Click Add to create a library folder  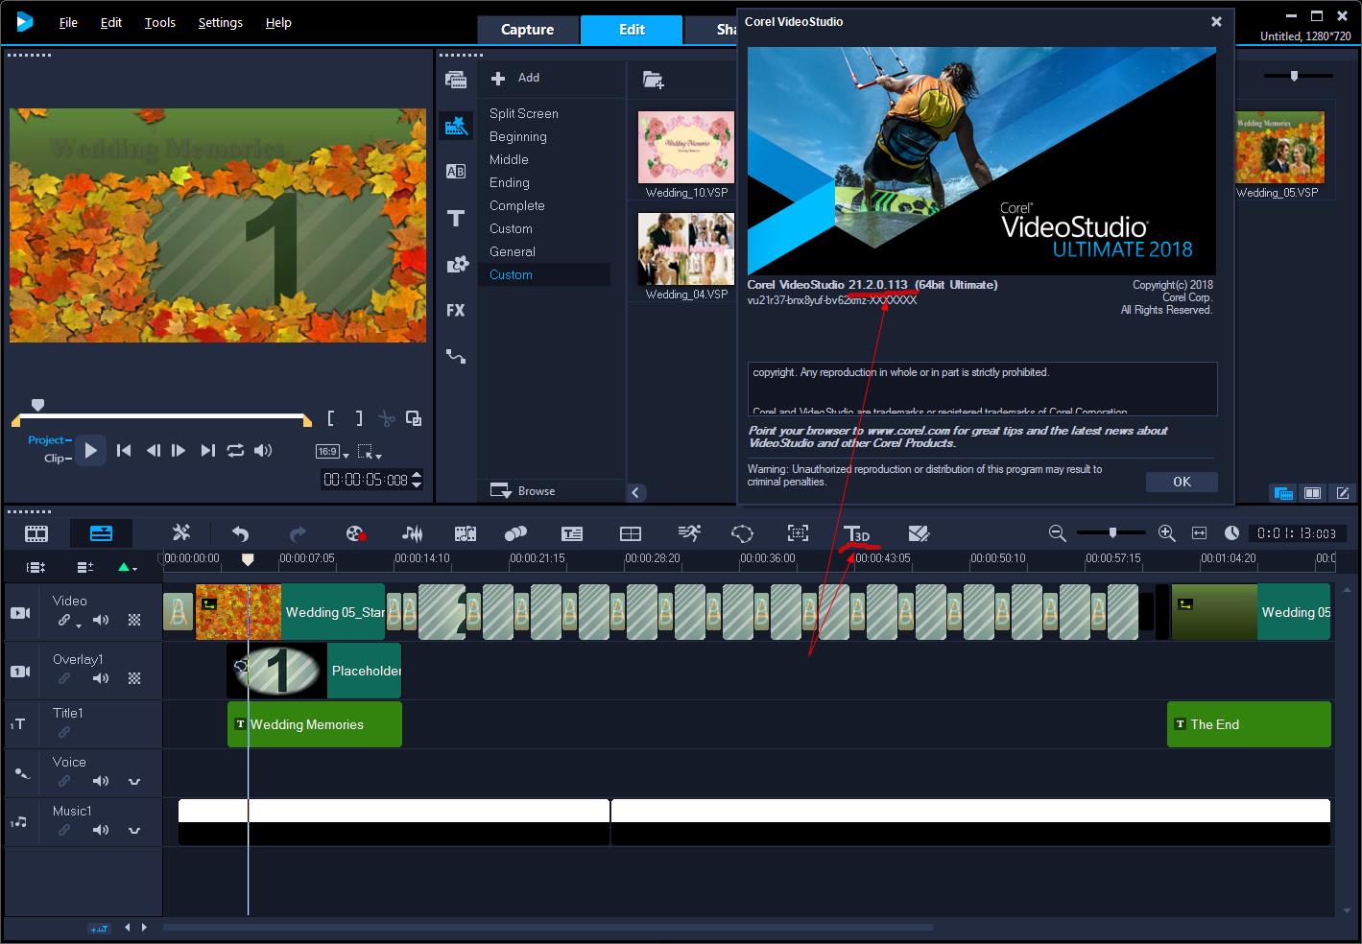515,78
